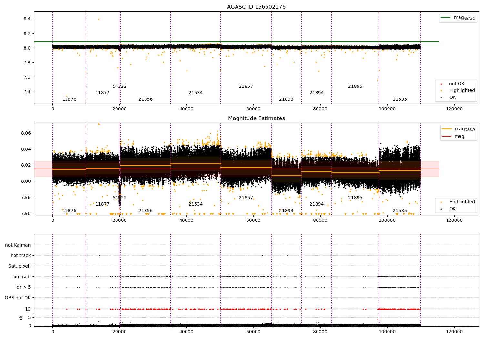Viewport: 484px width, 339px height.
Task: Click OBSID label 21895 in Magnitude Estimates plot
Action: (x=355, y=198)
